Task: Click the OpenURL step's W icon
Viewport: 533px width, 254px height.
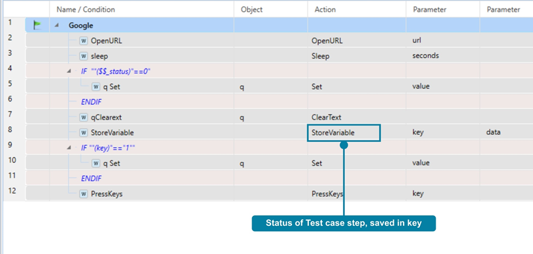Action: pos(84,40)
